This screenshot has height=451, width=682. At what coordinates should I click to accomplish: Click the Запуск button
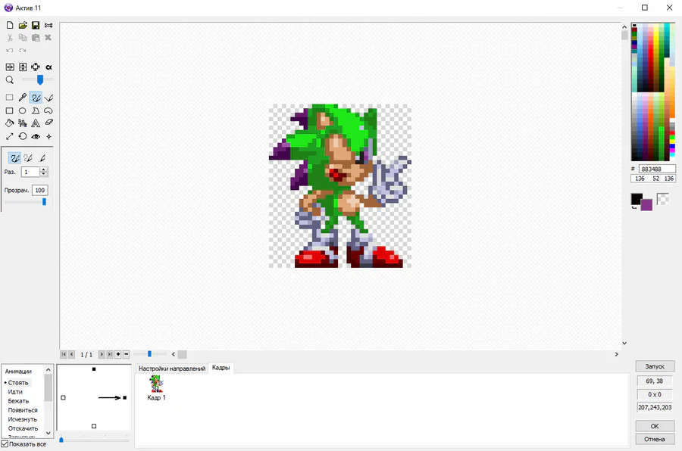[655, 366]
